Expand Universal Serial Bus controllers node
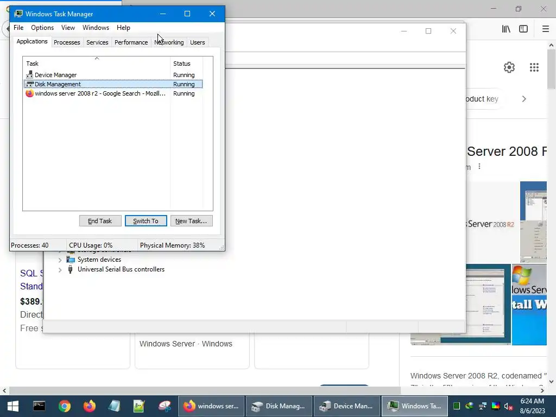556x417 pixels. tap(60, 270)
